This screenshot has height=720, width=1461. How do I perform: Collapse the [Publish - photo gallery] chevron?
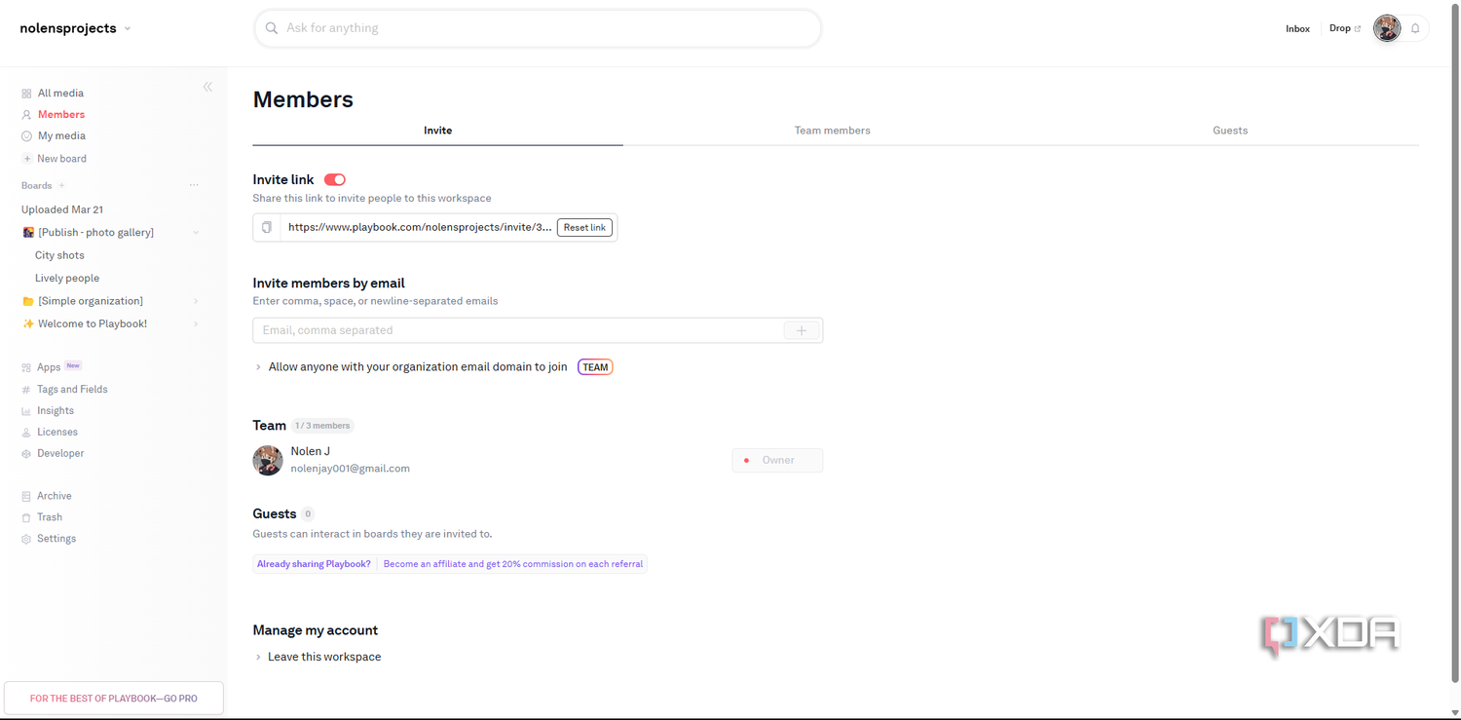point(196,233)
